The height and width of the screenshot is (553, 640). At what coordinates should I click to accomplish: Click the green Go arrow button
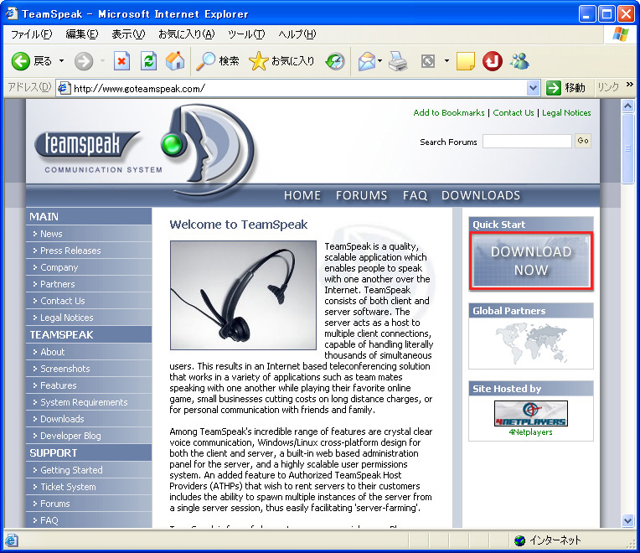click(554, 88)
